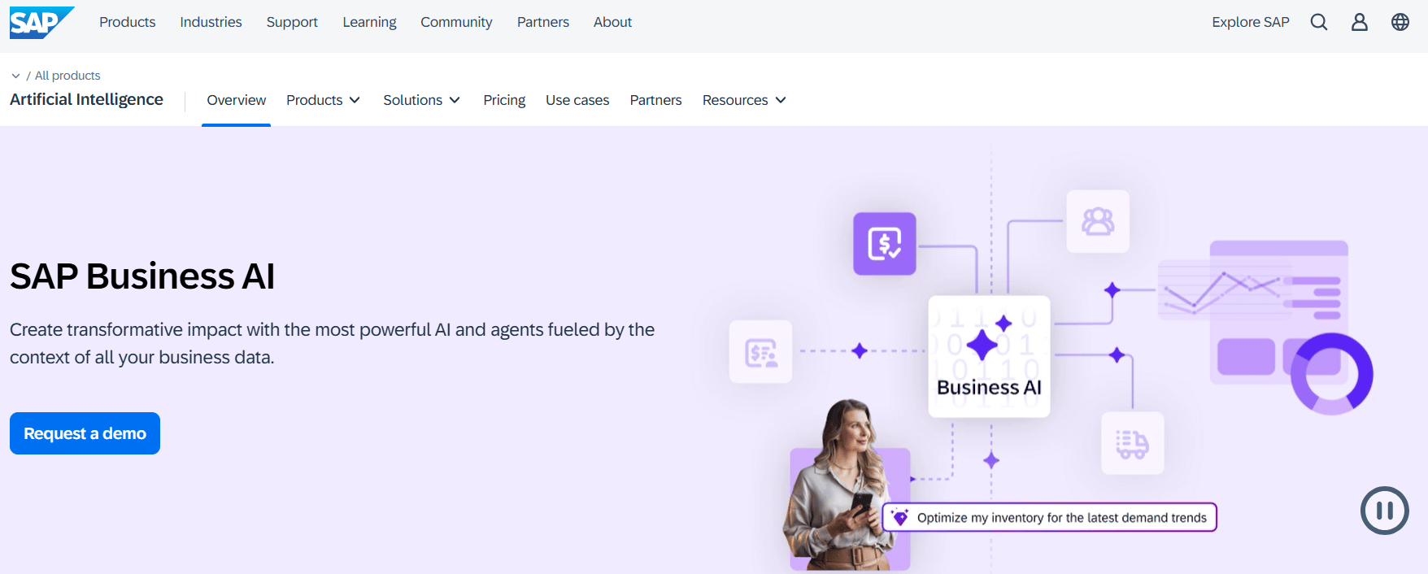The height and width of the screenshot is (574, 1428).
Task: Open the search magnifier icon
Action: point(1319,22)
